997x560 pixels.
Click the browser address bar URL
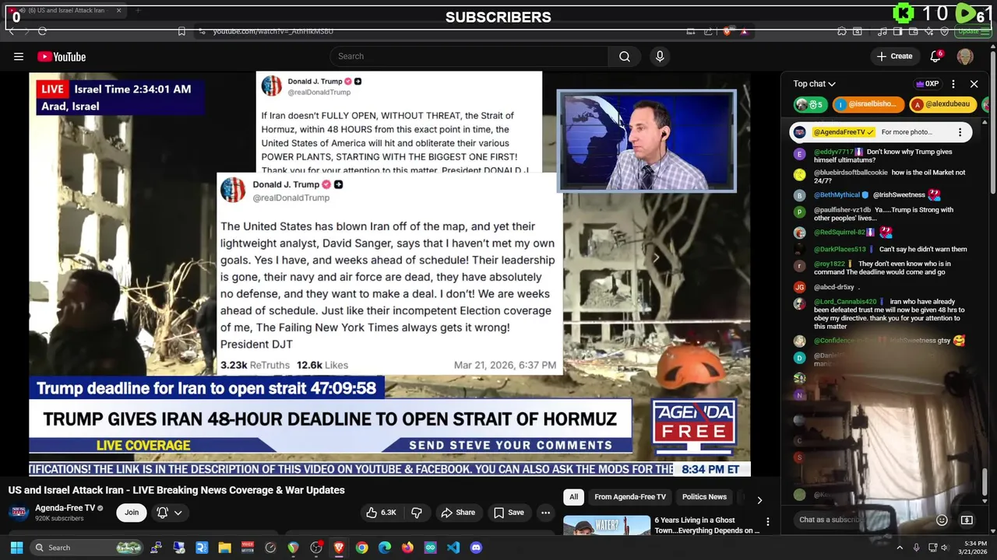(273, 31)
